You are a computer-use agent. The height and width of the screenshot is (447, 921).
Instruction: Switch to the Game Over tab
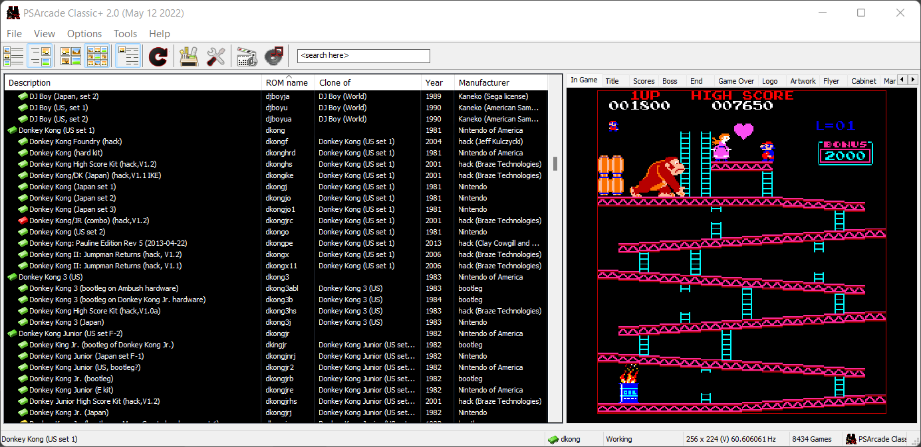pyautogui.click(x=736, y=81)
